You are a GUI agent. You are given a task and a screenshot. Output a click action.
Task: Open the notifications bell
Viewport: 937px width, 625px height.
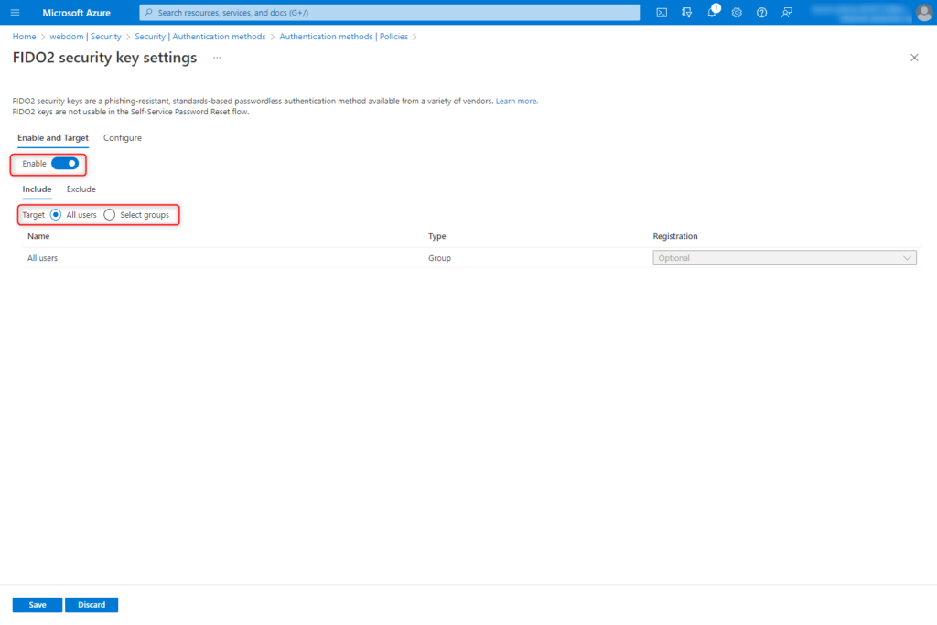click(712, 13)
